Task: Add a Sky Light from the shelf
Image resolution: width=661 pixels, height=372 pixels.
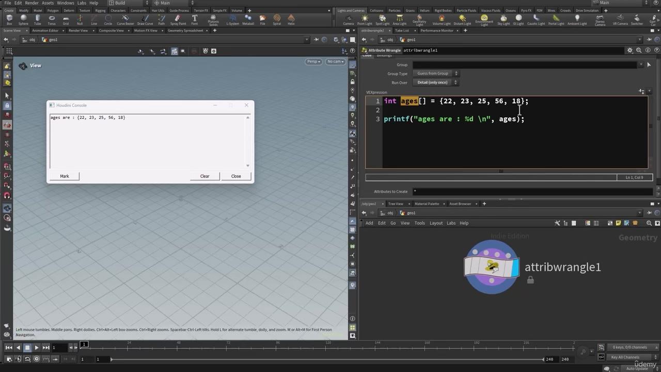Action: tap(503, 20)
